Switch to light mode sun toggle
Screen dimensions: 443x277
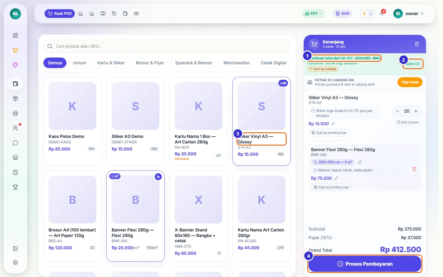point(364,14)
